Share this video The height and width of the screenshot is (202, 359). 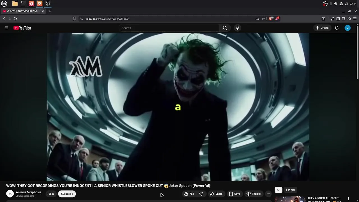point(216,194)
